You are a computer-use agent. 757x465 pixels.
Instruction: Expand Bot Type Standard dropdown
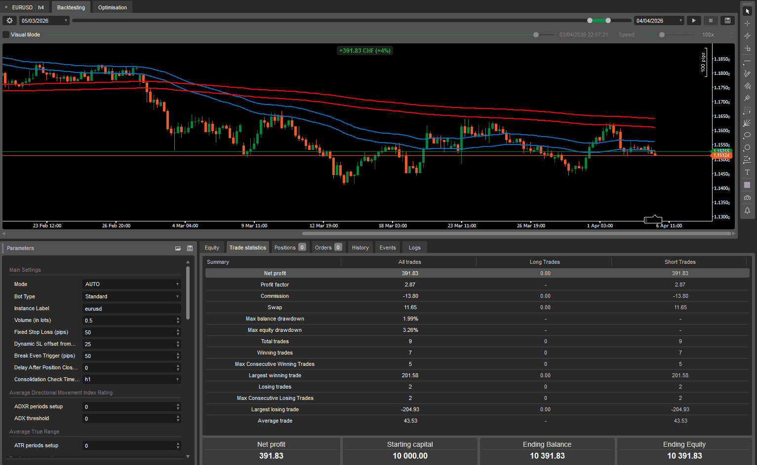(x=131, y=296)
